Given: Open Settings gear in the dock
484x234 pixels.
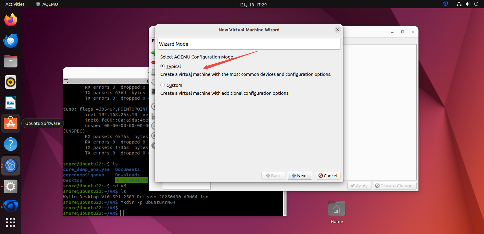Looking at the screenshot, I should point(11,186).
